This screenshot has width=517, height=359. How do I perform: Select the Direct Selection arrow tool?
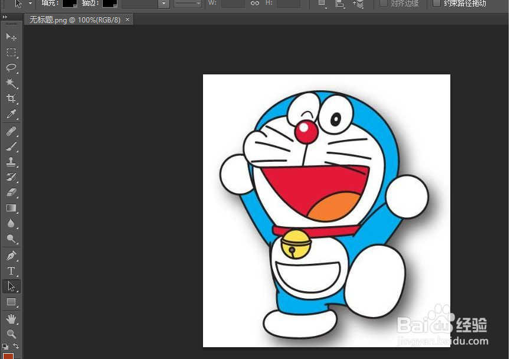pos(11,286)
